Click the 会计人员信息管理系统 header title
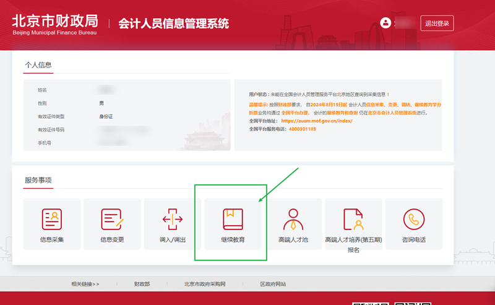 point(174,24)
